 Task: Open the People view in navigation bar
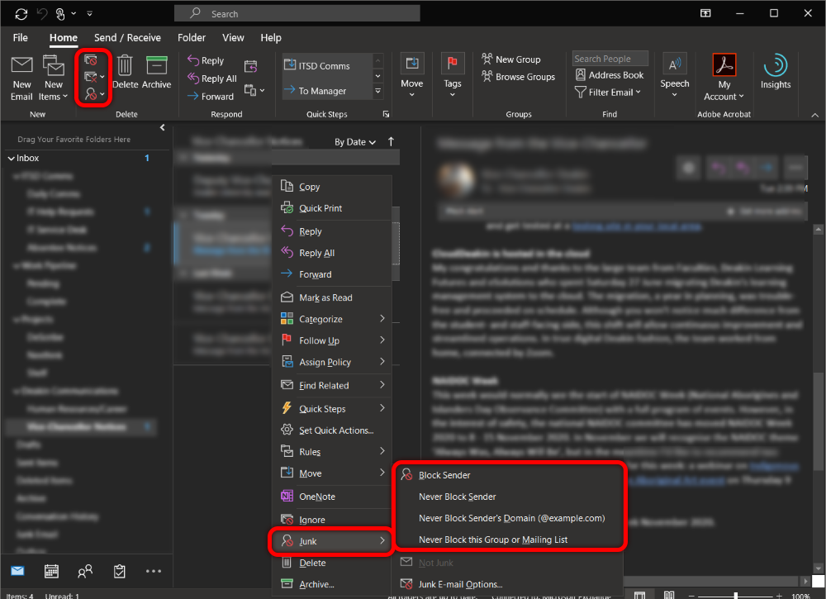point(84,571)
